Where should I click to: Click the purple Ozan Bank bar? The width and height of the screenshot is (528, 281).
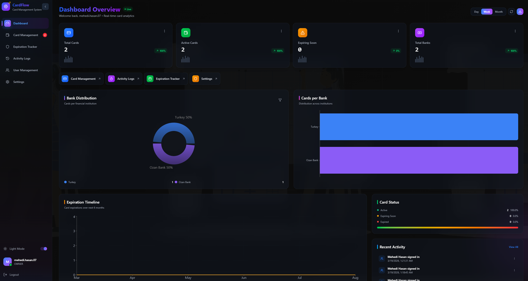coord(419,160)
